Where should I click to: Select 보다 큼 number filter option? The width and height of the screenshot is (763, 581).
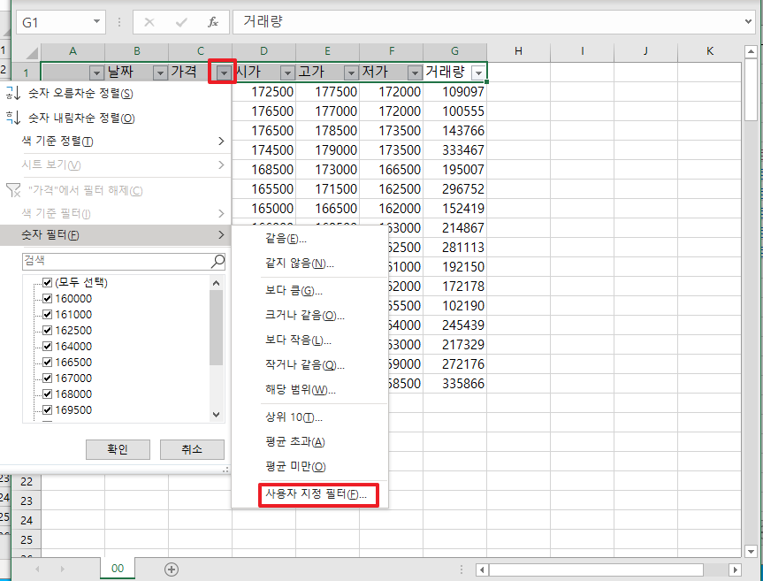310,291
